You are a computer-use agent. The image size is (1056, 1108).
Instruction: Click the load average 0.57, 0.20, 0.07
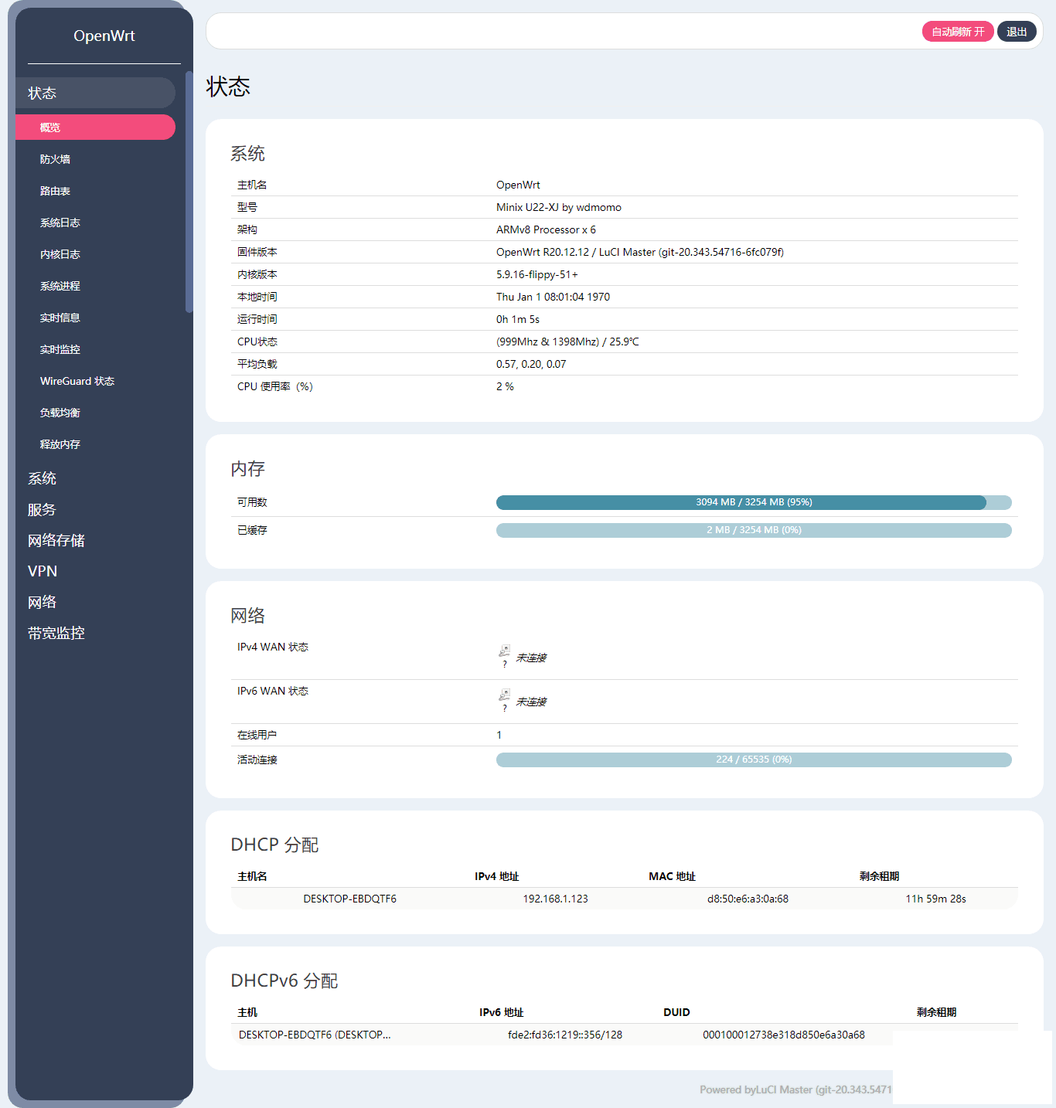pos(531,364)
